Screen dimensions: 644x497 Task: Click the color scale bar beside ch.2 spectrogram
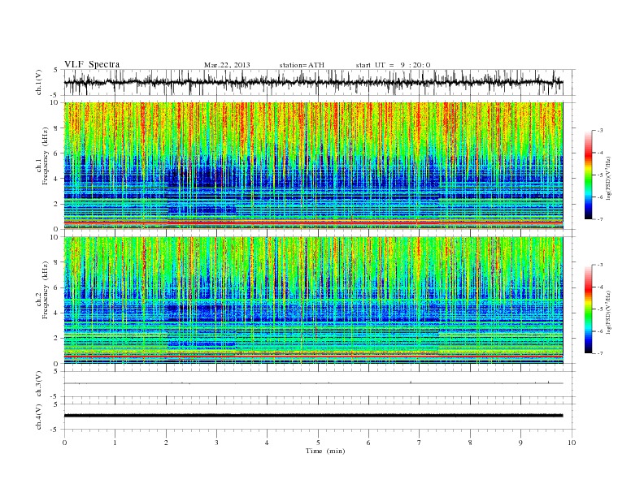click(x=588, y=309)
